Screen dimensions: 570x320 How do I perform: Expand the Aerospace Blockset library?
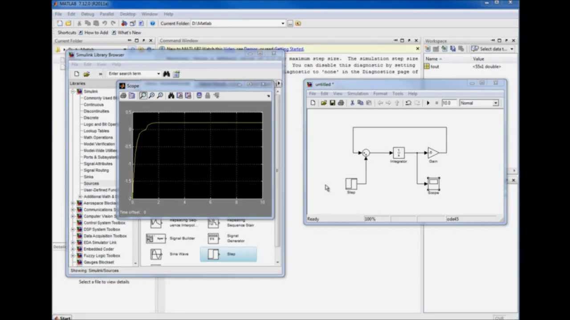(73, 203)
